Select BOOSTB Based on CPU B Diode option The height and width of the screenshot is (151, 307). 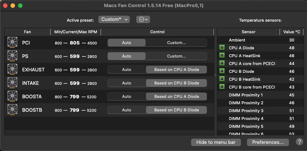click(176, 110)
